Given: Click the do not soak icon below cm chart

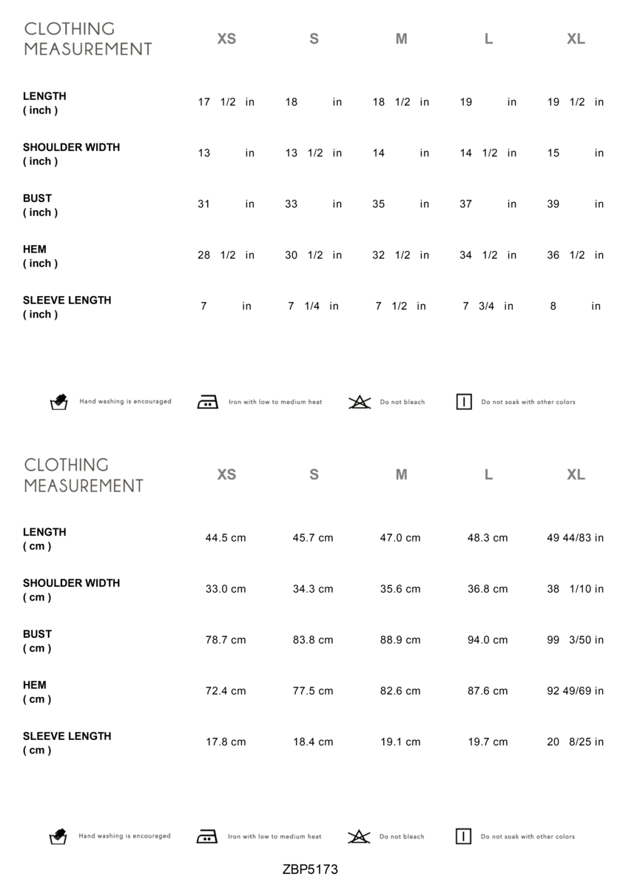Looking at the screenshot, I should 463,836.
